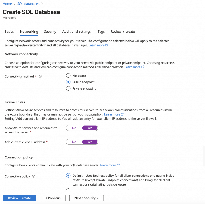
Task: Navigate to SQL databases breadcrumb
Action: point(28,4)
